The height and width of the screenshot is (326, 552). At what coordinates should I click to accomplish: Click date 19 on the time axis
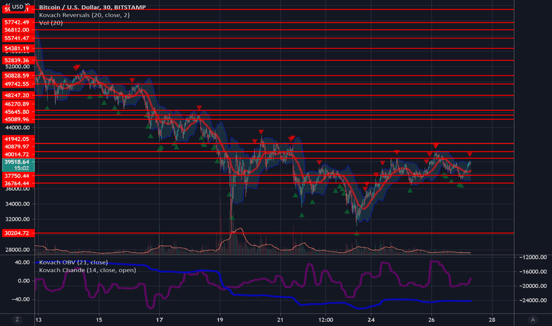(220, 320)
